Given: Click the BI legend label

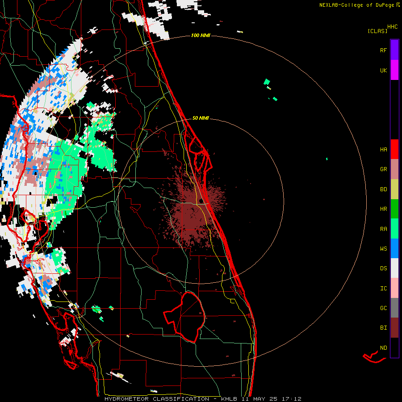Looking at the screenshot, I should click(x=383, y=328).
